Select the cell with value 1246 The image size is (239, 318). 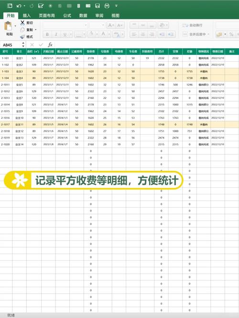point(189,85)
